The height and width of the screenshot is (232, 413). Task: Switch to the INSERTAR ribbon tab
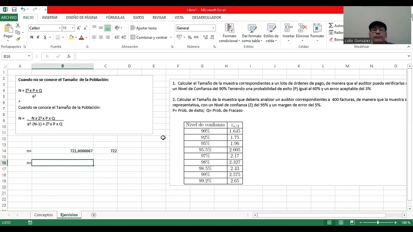tap(50, 17)
